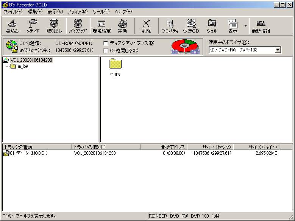Open the ツール(T) menu
This screenshot has height=221, width=295.
(x=101, y=12)
